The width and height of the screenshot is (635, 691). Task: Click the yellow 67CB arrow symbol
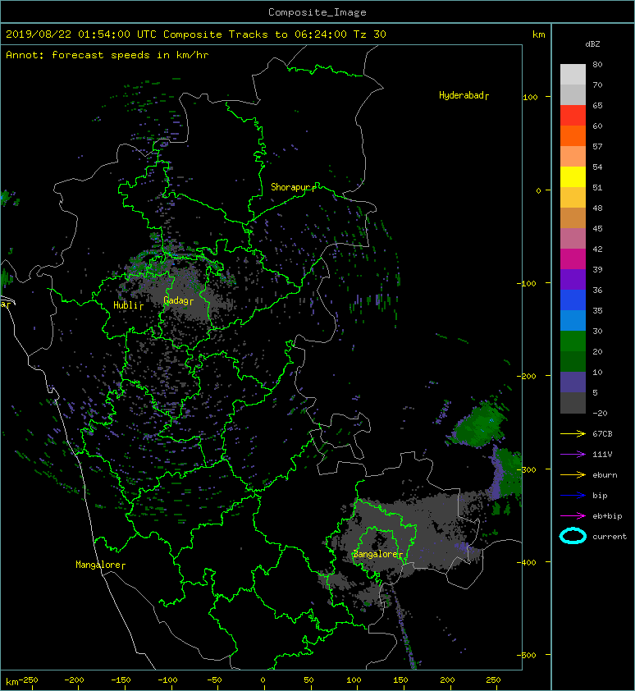coord(573,434)
